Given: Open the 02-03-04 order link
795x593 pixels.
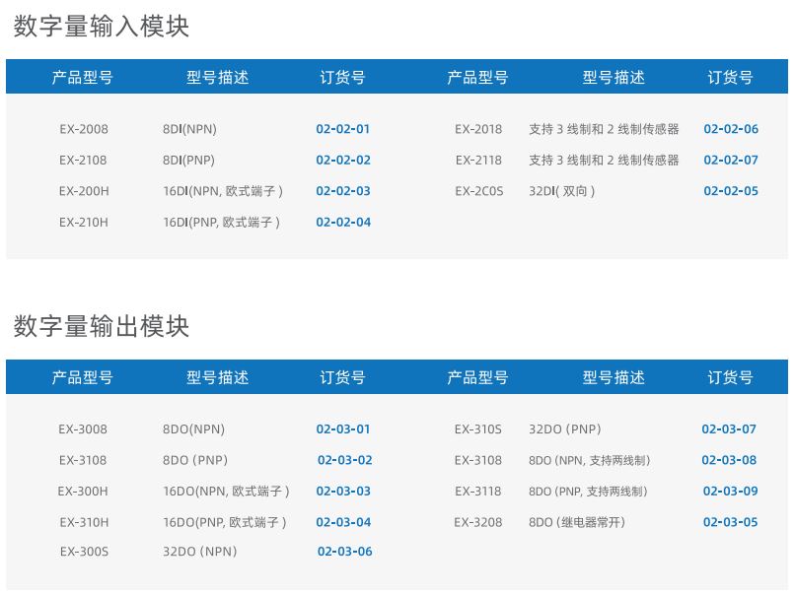Looking at the screenshot, I should pyautogui.click(x=342, y=522).
